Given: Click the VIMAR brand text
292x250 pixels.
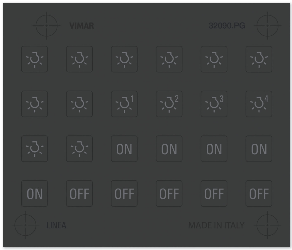Looking at the screenshot, I should (x=82, y=26).
